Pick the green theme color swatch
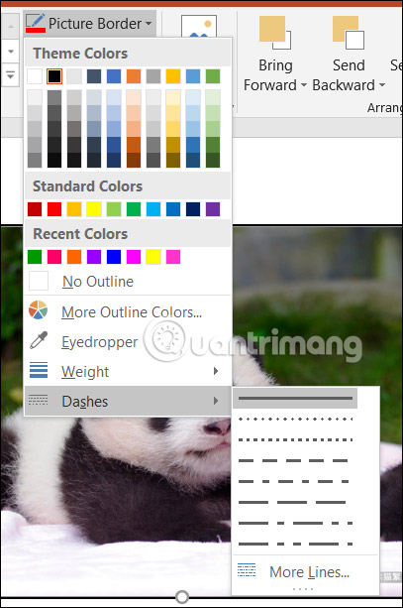This screenshot has width=403, height=608. [x=213, y=76]
